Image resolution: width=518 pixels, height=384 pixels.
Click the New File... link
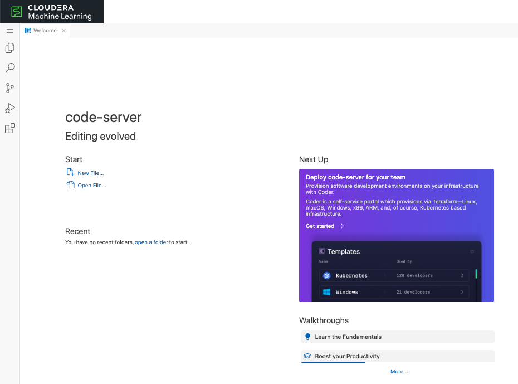click(91, 173)
